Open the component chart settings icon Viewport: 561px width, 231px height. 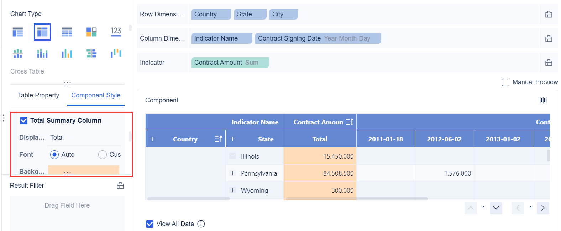point(543,100)
